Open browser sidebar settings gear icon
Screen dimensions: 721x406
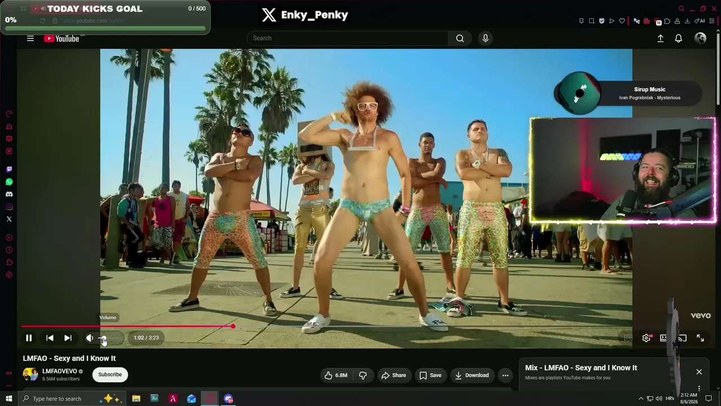[x=9, y=275]
